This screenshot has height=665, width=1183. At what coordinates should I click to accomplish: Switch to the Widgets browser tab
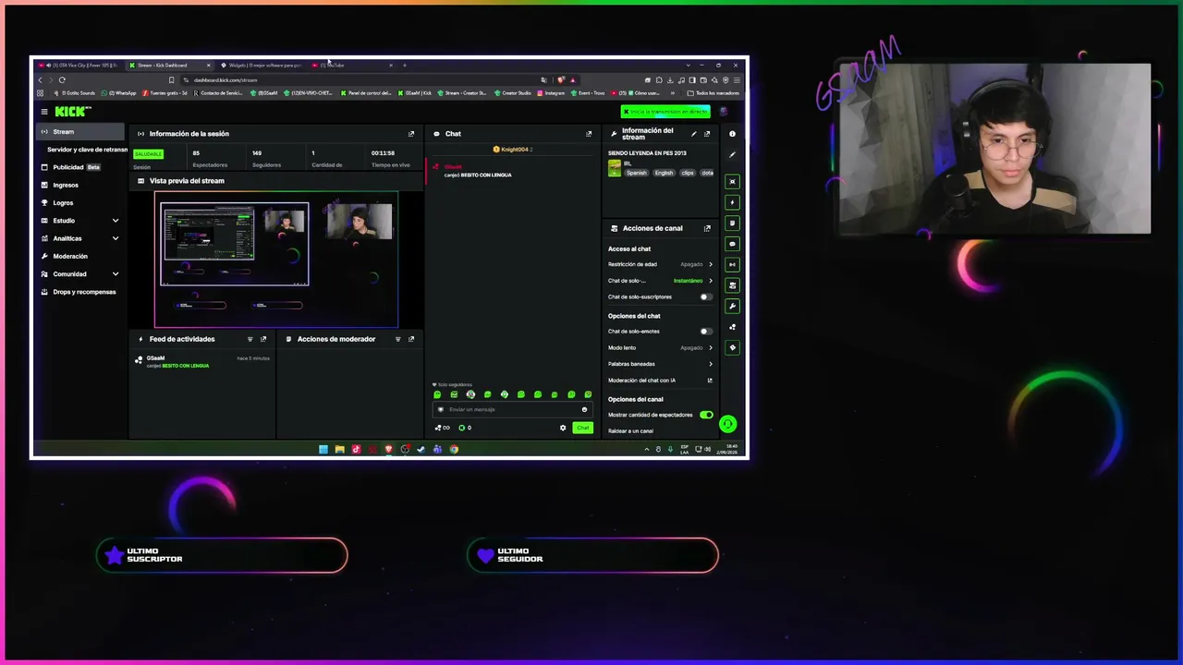(x=262, y=66)
